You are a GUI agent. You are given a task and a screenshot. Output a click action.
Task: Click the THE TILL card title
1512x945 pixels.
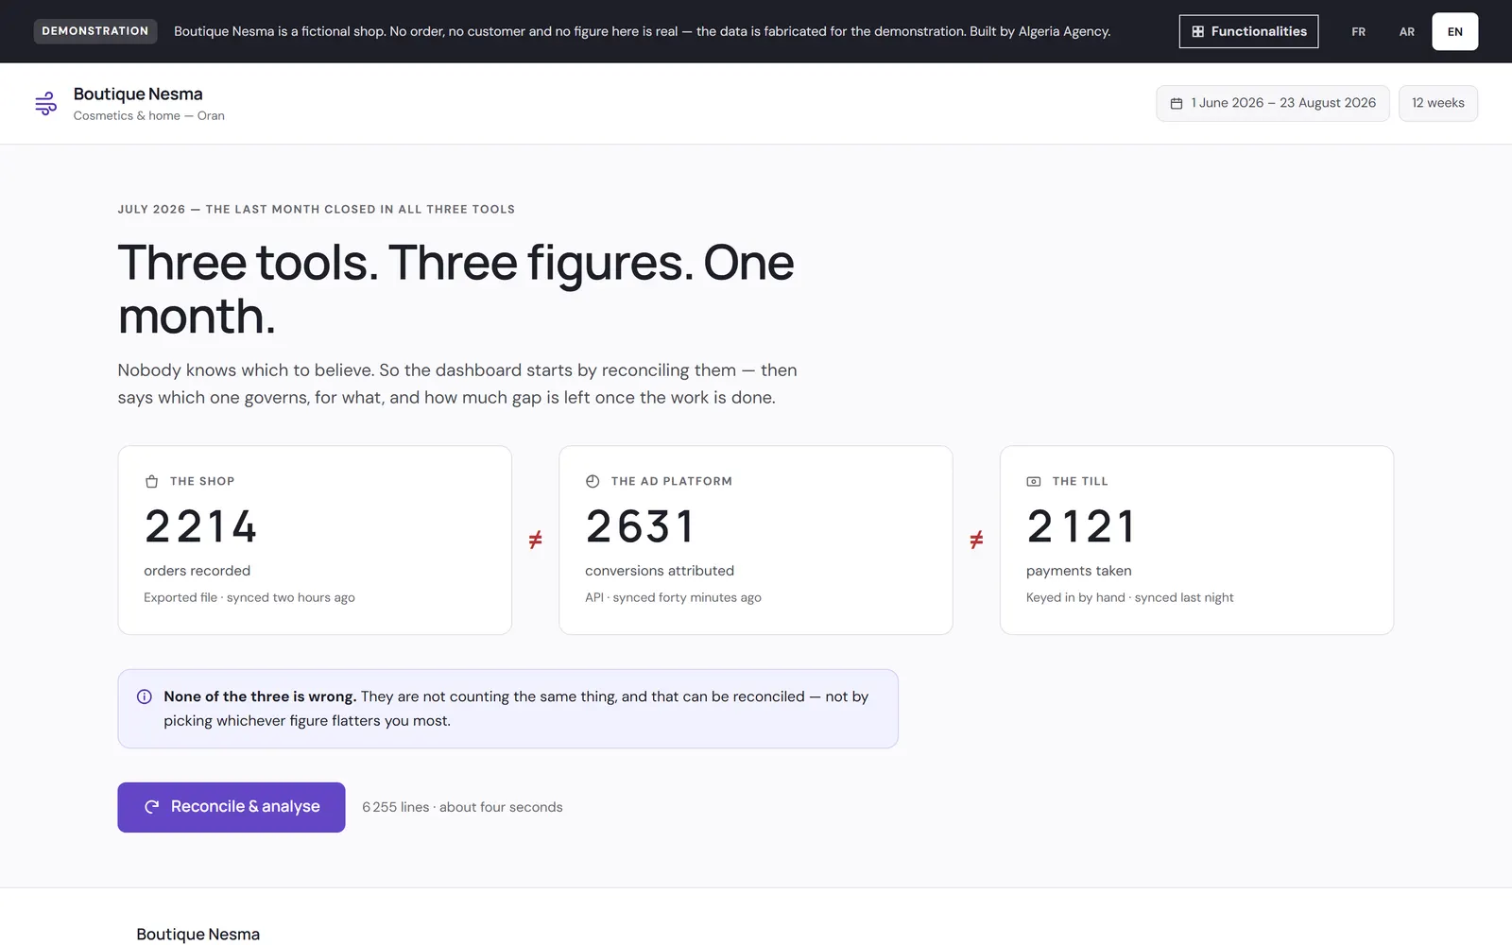[x=1080, y=481]
